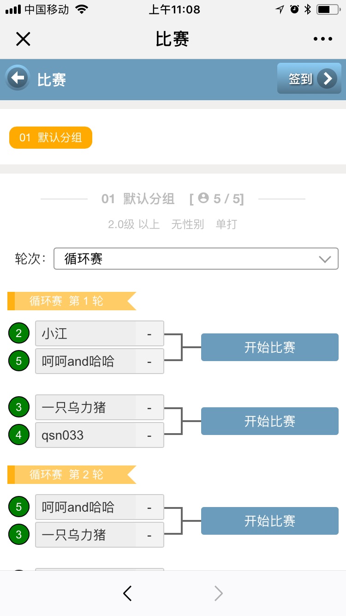
Task: Tap the battery icon in status bar
Action: click(x=329, y=9)
